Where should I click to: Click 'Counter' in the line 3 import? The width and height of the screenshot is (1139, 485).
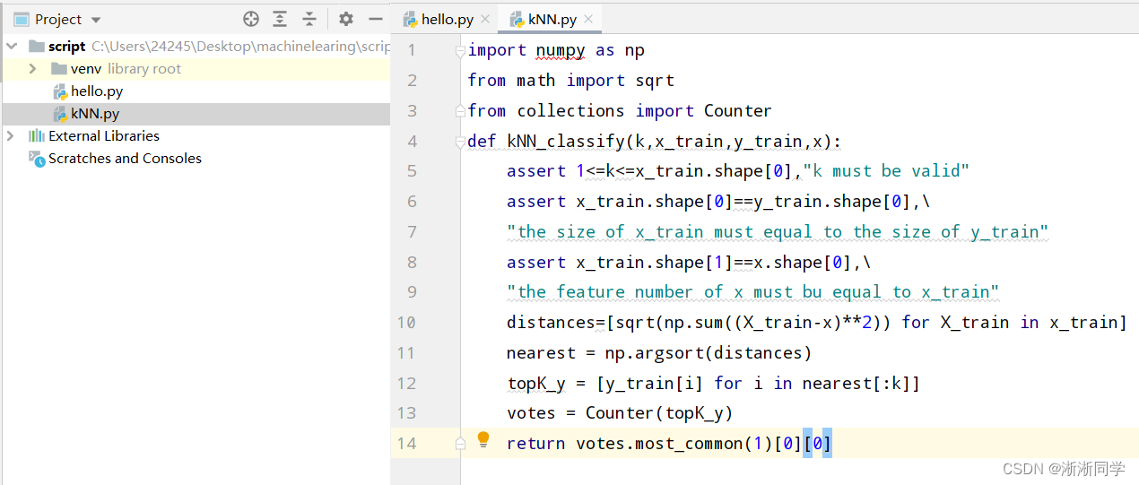tap(737, 111)
